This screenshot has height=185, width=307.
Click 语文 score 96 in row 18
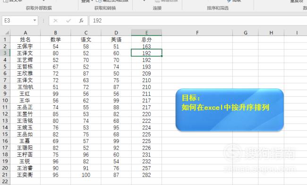pos(86,154)
